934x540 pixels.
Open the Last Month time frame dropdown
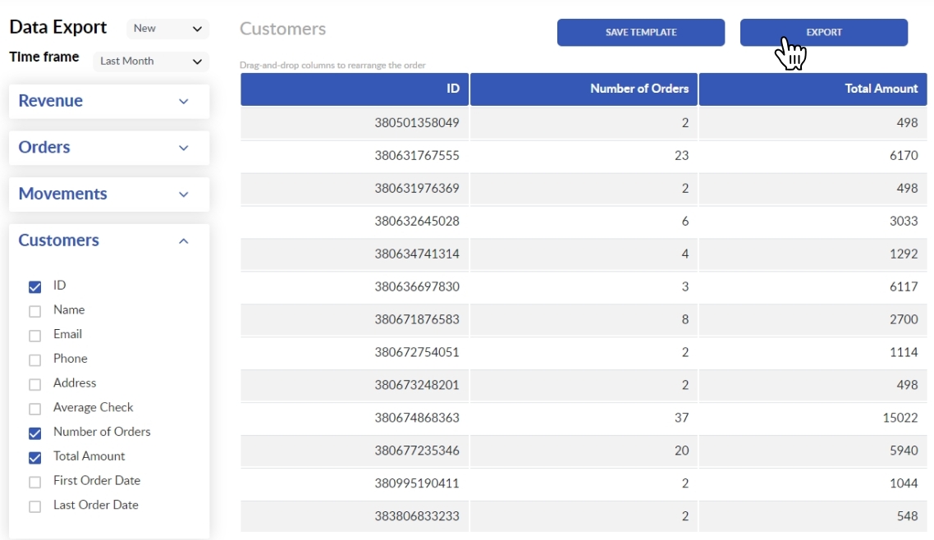[151, 62]
